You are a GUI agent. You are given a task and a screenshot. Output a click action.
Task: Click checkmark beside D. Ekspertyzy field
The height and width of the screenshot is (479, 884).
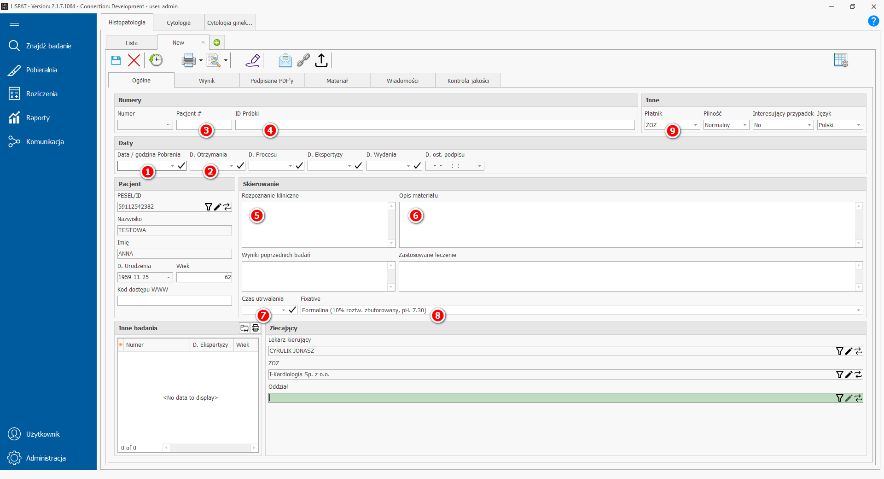(358, 166)
